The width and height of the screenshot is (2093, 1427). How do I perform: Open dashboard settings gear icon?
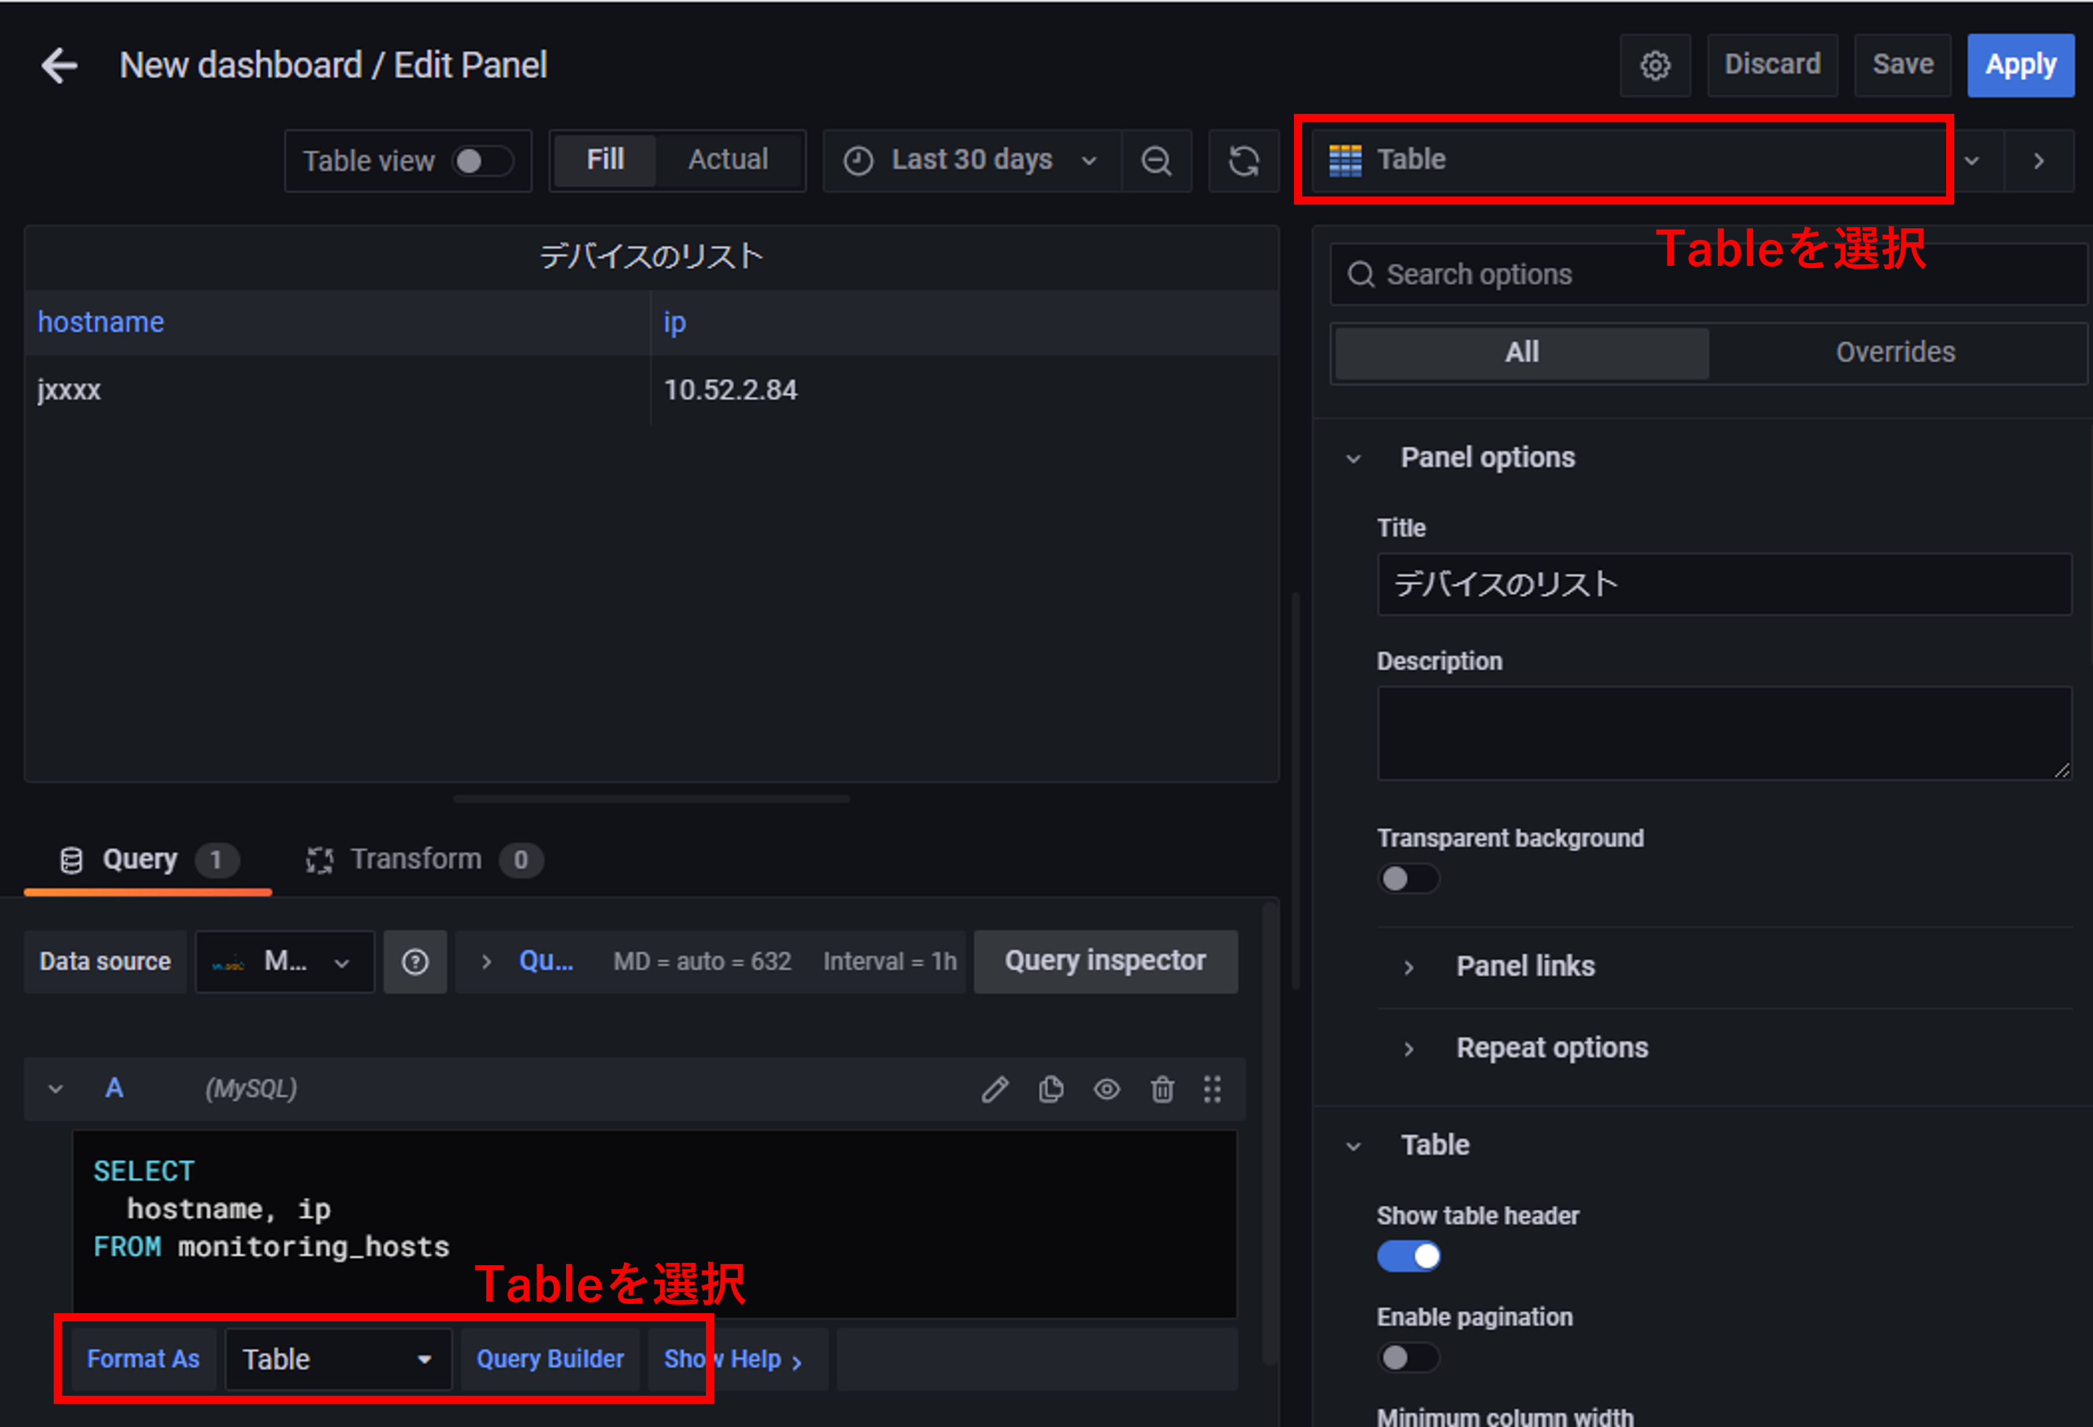(x=1654, y=65)
